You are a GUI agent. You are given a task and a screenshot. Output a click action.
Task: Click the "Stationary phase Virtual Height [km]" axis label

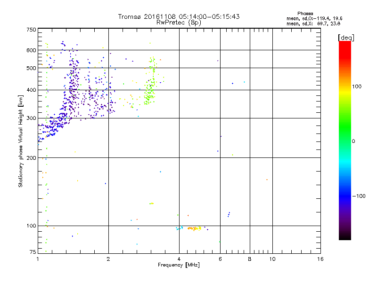click(x=20, y=141)
